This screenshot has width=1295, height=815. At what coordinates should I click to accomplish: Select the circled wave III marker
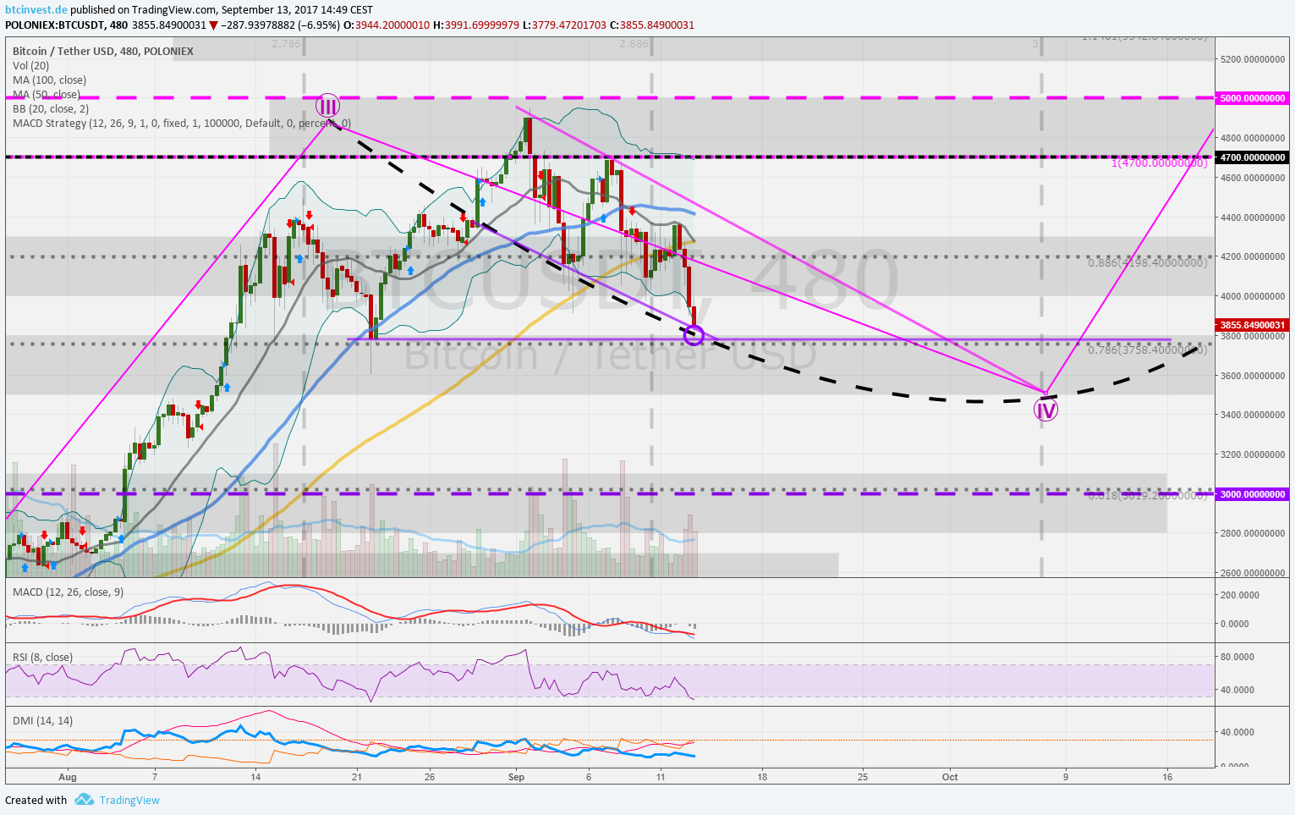pos(328,107)
